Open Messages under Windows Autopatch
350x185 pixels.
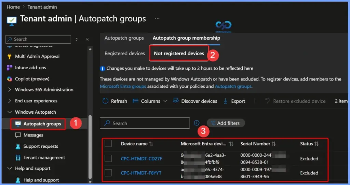(33, 135)
